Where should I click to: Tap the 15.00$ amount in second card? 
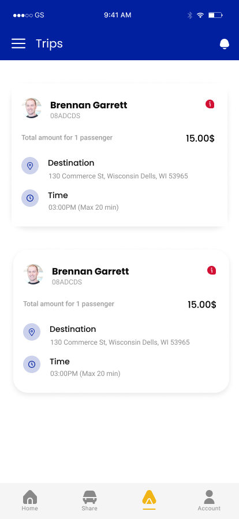pyautogui.click(x=202, y=305)
